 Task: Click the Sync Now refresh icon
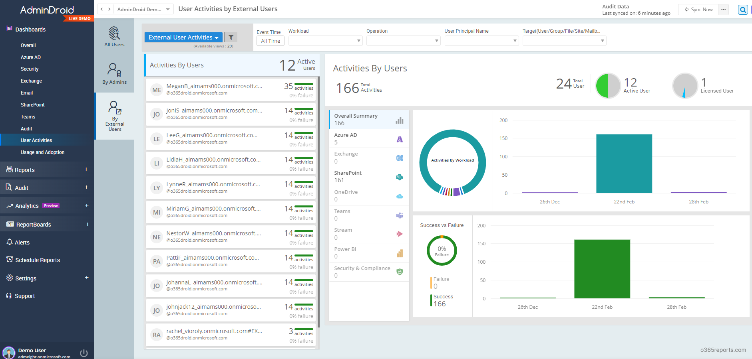pyautogui.click(x=687, y=10)
